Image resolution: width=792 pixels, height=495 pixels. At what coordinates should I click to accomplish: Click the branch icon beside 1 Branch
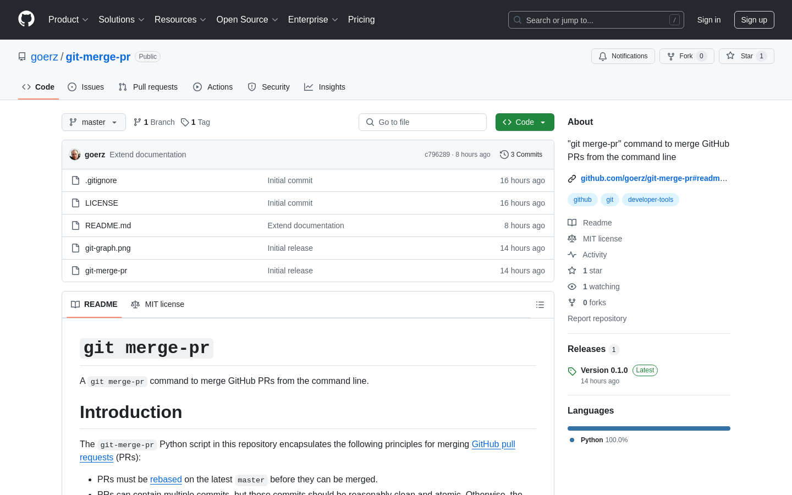[x=137, y=122]
